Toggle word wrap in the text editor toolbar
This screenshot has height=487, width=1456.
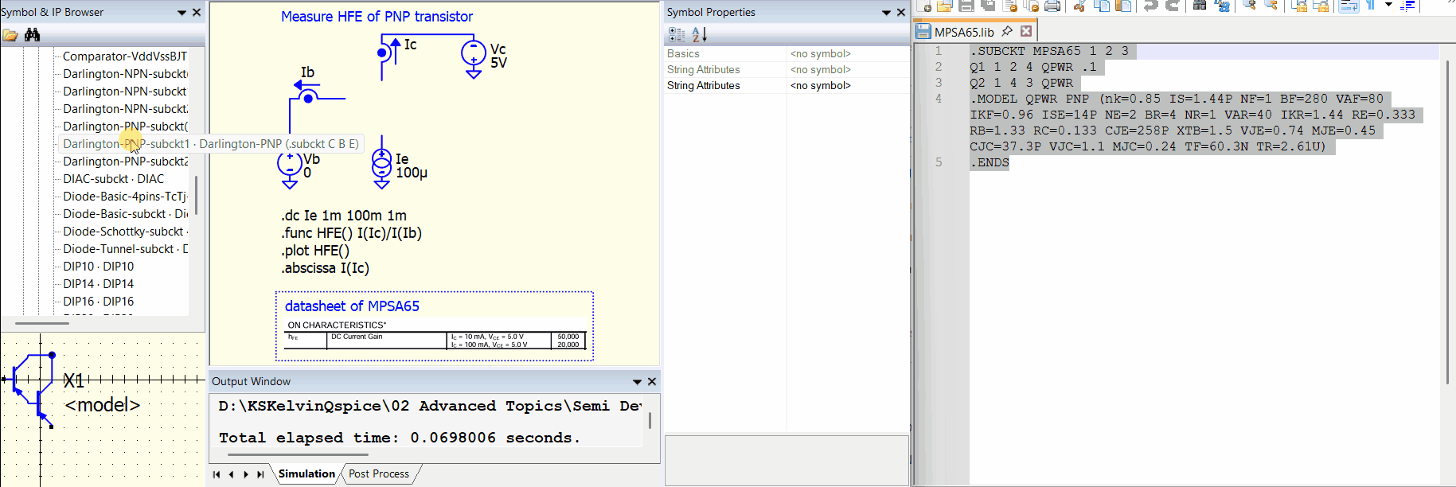pos(1349,6)
